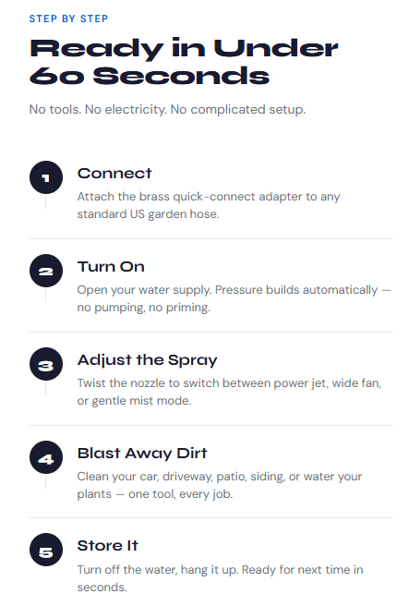Screen dimensions: 409x606
Task: Click the STEP BY STEP label
Action: click(x=68, y=18)
